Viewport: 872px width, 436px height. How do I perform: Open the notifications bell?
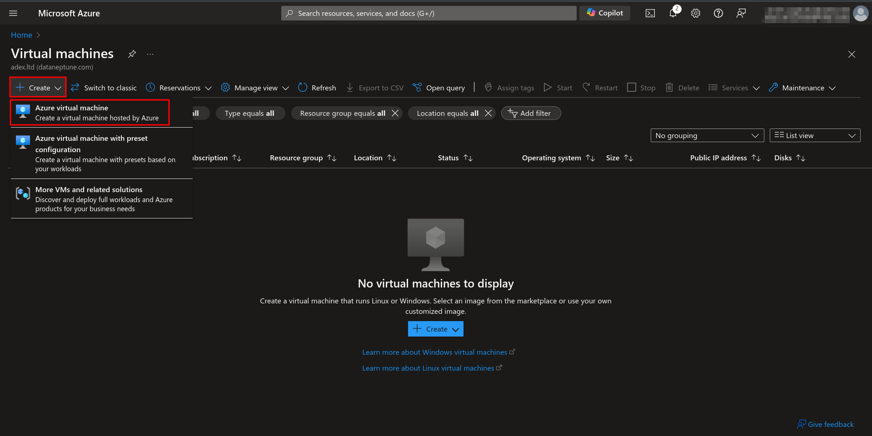(673, 13)
